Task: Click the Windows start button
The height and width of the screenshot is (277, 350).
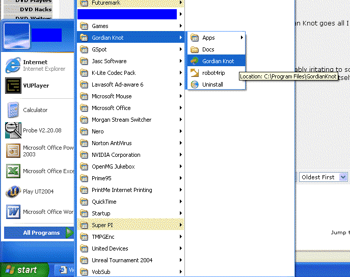Action: (24, 270)
